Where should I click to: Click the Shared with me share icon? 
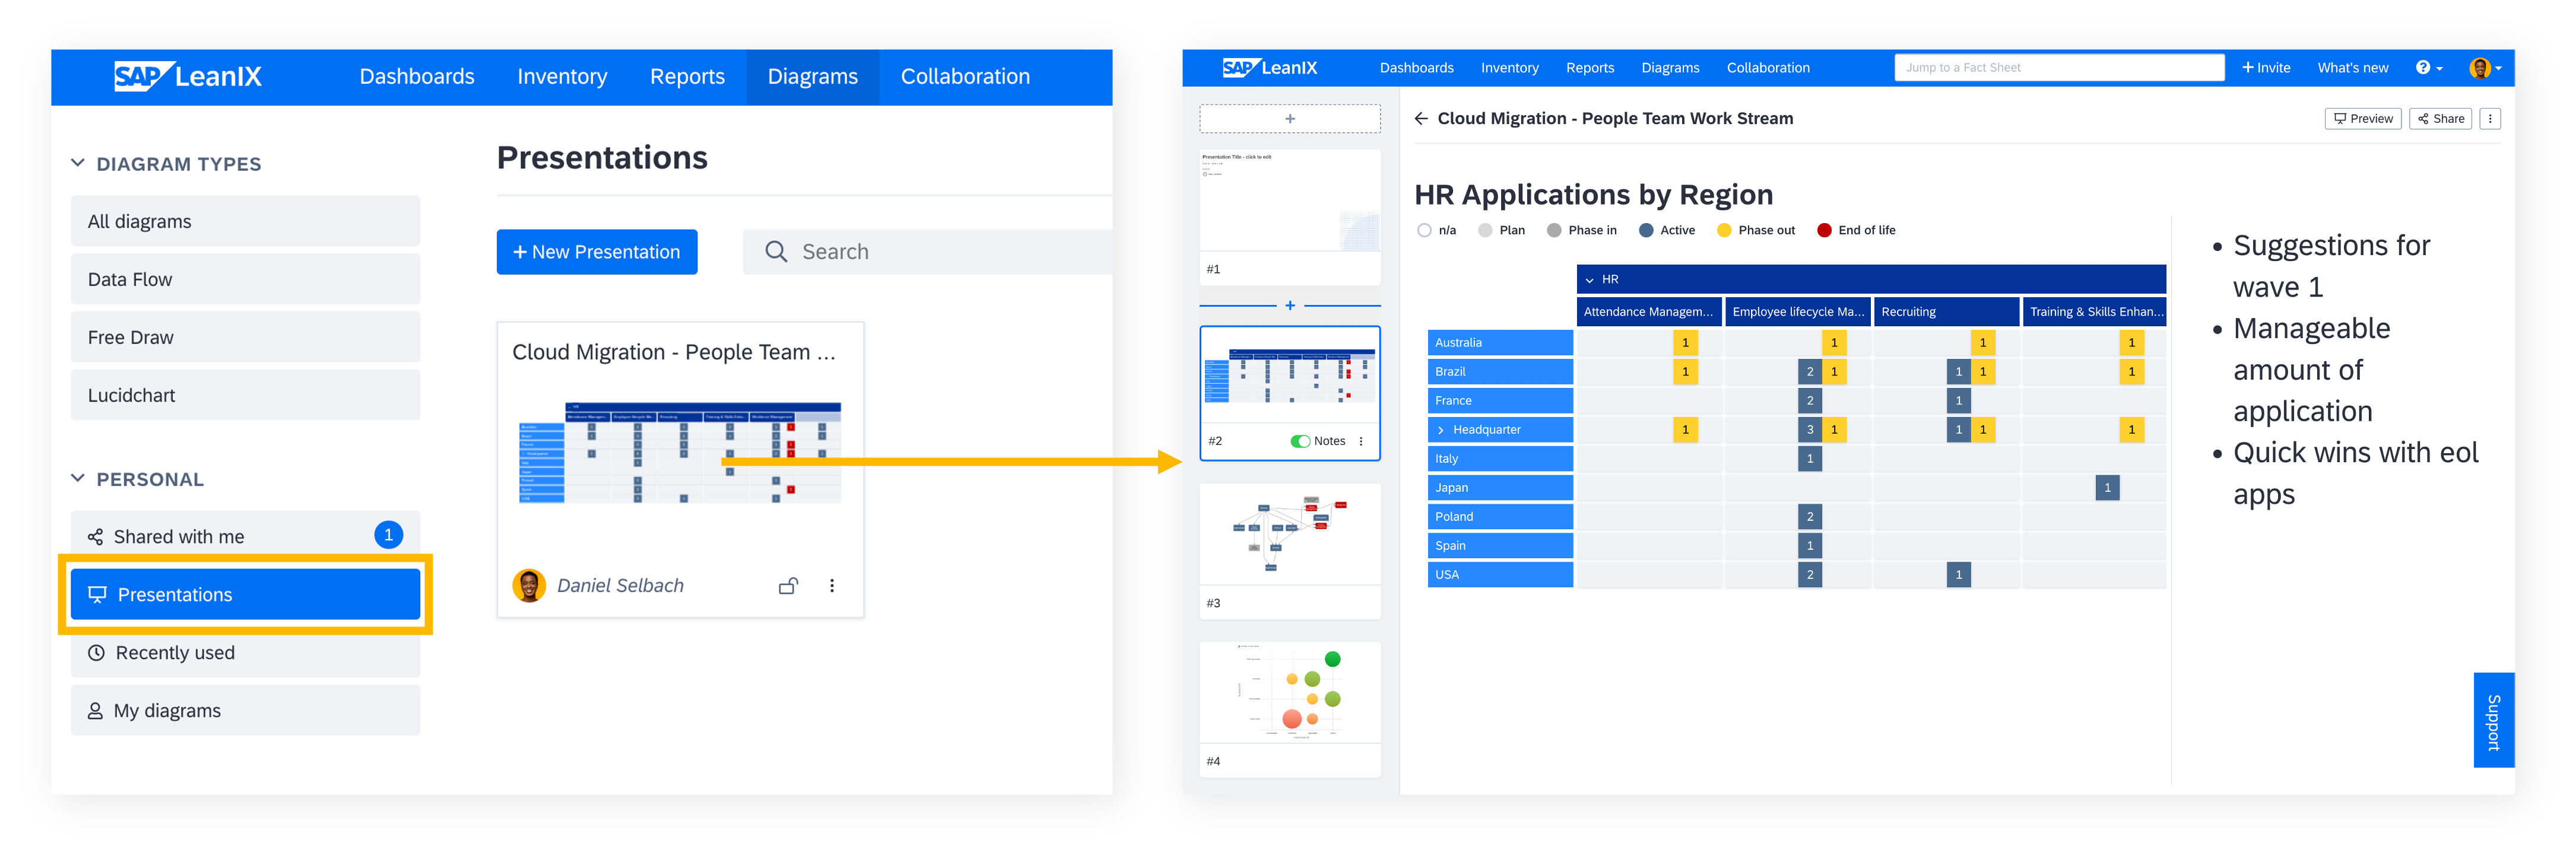[95, 537]
